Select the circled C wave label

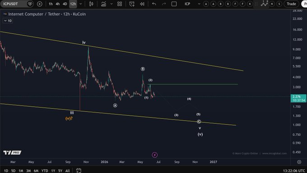click(x=199, y=122)
